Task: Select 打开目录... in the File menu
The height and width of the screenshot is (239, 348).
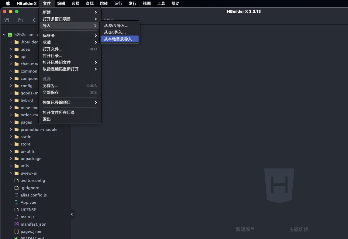Action: pyautogui.click(x=70, y=56)
